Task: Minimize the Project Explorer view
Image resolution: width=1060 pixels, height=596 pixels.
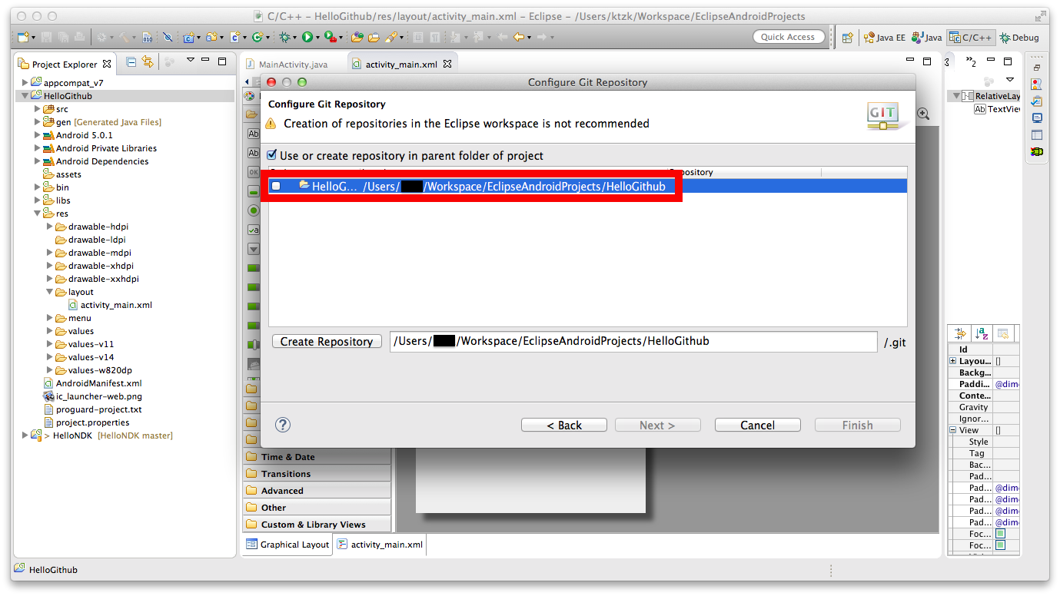Action: tap(205, 61)
